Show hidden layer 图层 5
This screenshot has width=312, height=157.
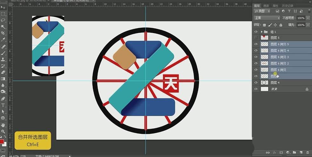click(256, 38)
